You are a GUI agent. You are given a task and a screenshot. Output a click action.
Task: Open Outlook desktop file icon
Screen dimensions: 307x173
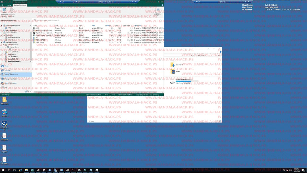pos(4,137)
